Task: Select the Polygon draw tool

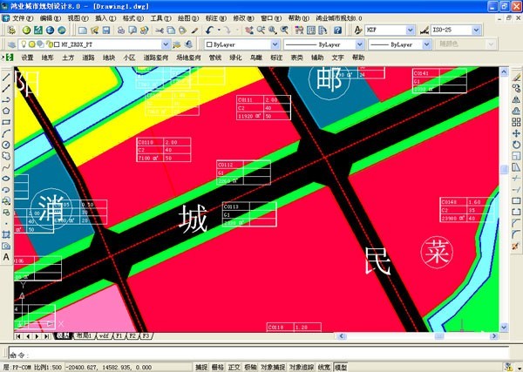Action: point(6,111)
